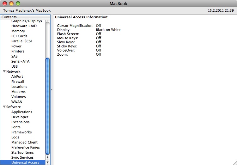Collapse the Software section triangle
This screenshot has height=165, width=237.
click(x=4, y=107)
